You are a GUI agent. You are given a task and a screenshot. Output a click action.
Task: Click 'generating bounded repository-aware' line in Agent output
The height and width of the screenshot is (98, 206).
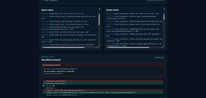68,17
